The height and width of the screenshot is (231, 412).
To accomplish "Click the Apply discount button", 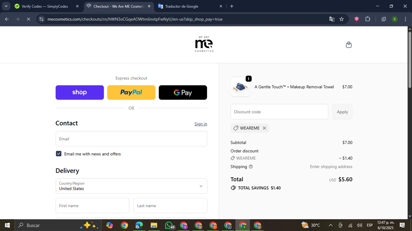I will click(342, 112).
